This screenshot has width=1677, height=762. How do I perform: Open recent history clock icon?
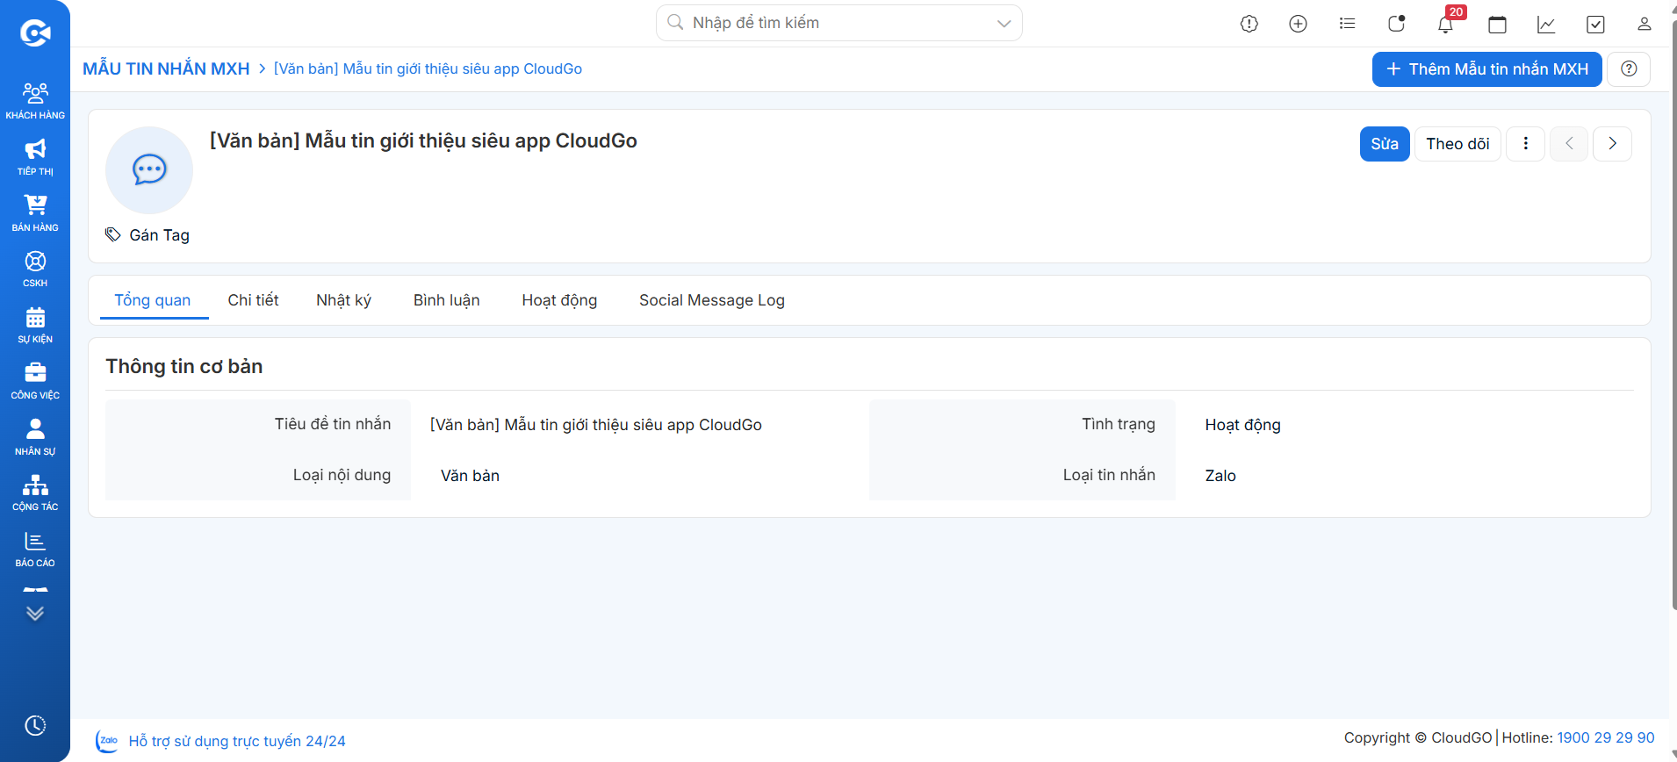point(35,726)
